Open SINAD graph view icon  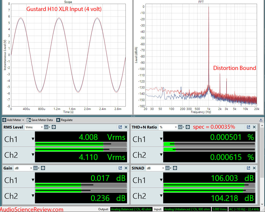click(x=168, y=168)
